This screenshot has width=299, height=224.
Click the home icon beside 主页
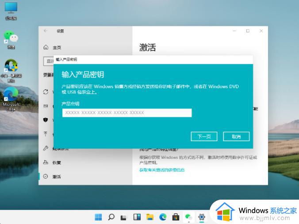pyautogui.click(x=46, y=47)
